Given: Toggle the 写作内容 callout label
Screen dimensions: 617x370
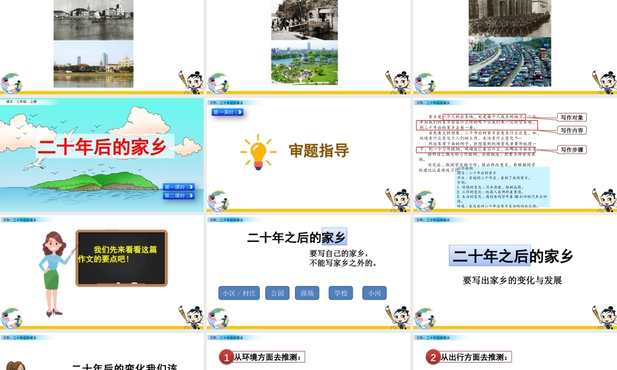Looking at the screenshot, I should 573,129.
